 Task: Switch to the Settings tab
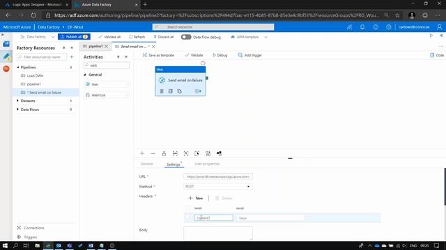click(x=174, y=164)
